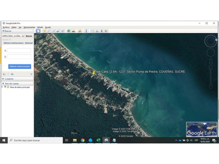Toggle the sidebar panel toolbar icon
This screenshot has width=219, height=164.
click(x=38, y=31)
